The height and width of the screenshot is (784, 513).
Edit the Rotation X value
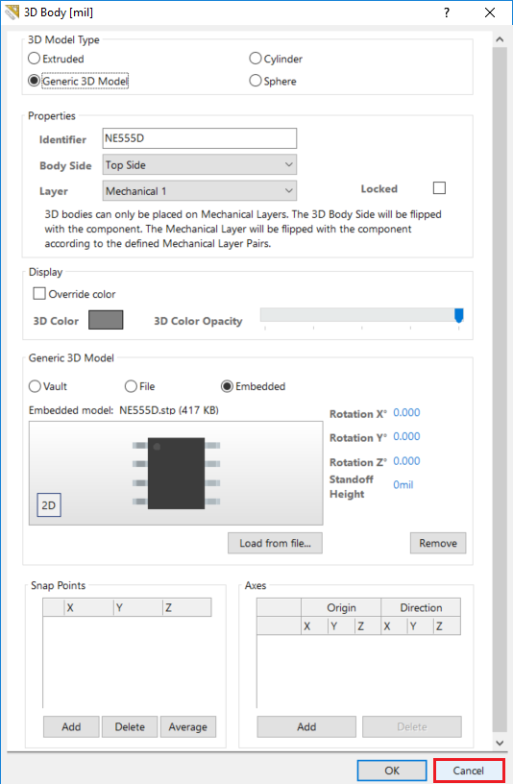[406, 412]
